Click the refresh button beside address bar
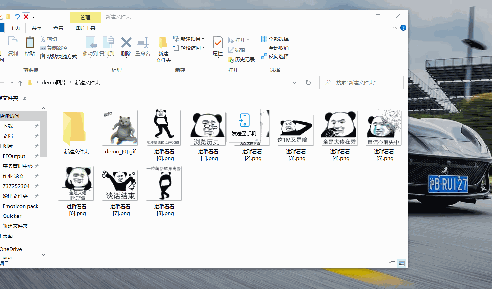The height and width of the screenshot is (289, 492). [x=308, y=83]
